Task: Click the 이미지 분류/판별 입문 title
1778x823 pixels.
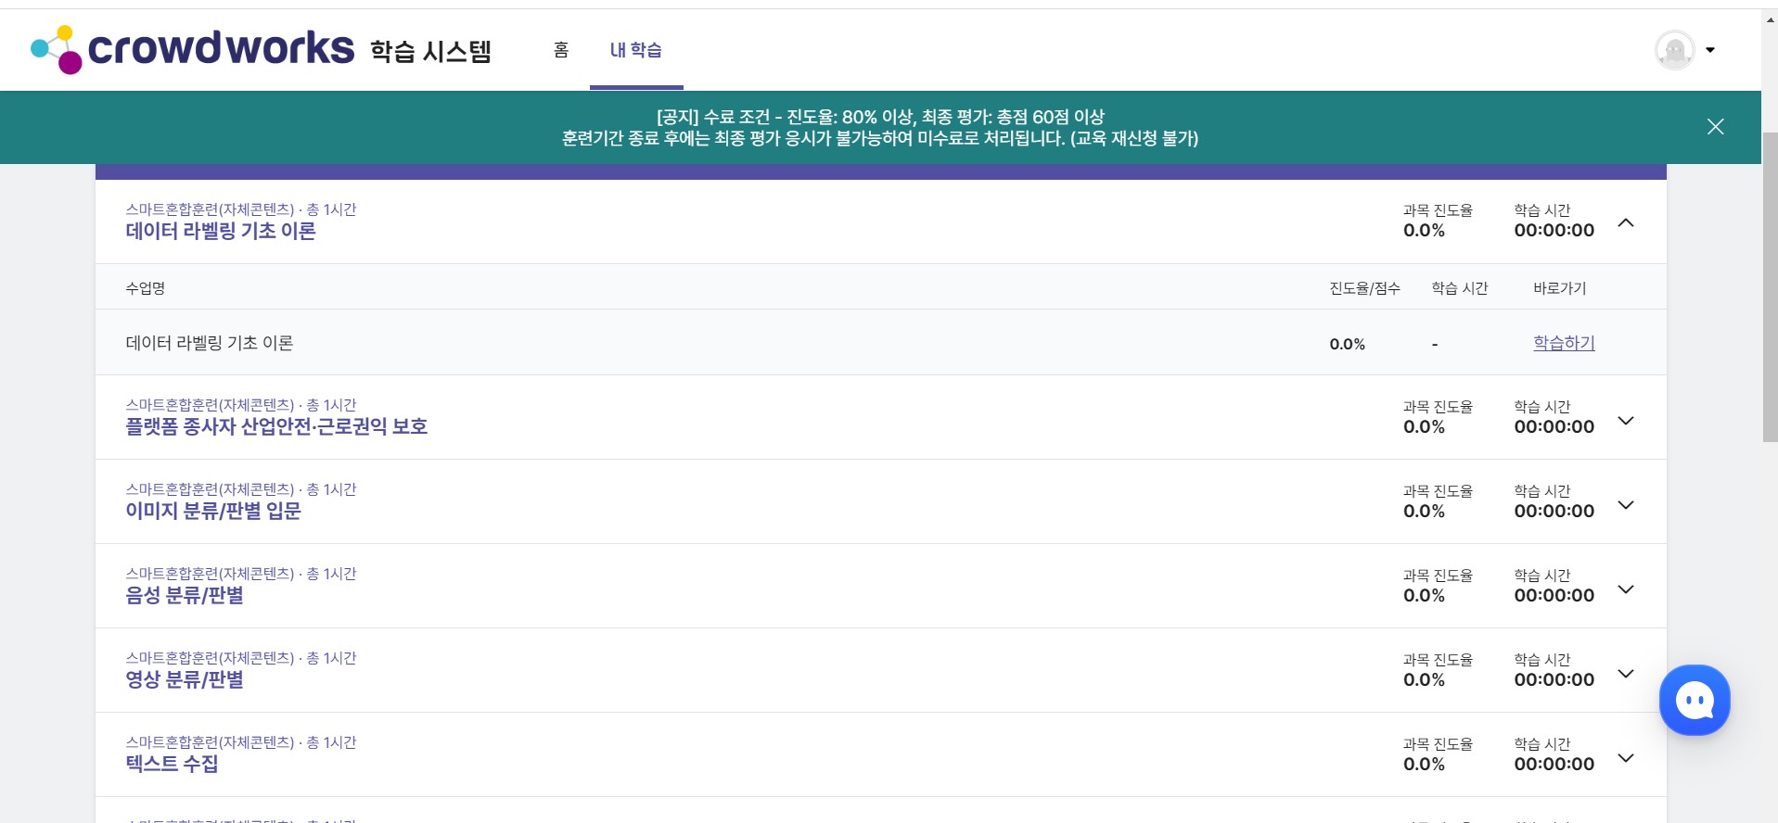Action: pyautogui.click(x=213, y=511)
